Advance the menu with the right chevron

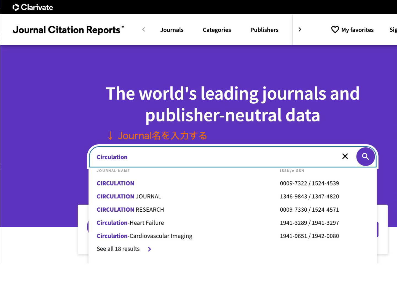[300, 30]
